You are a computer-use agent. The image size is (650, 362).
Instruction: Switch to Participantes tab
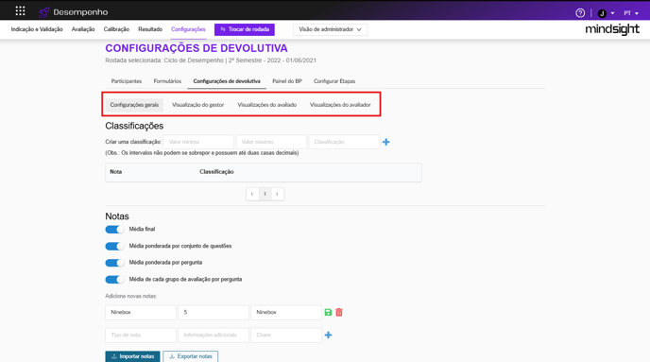point(127,81)
